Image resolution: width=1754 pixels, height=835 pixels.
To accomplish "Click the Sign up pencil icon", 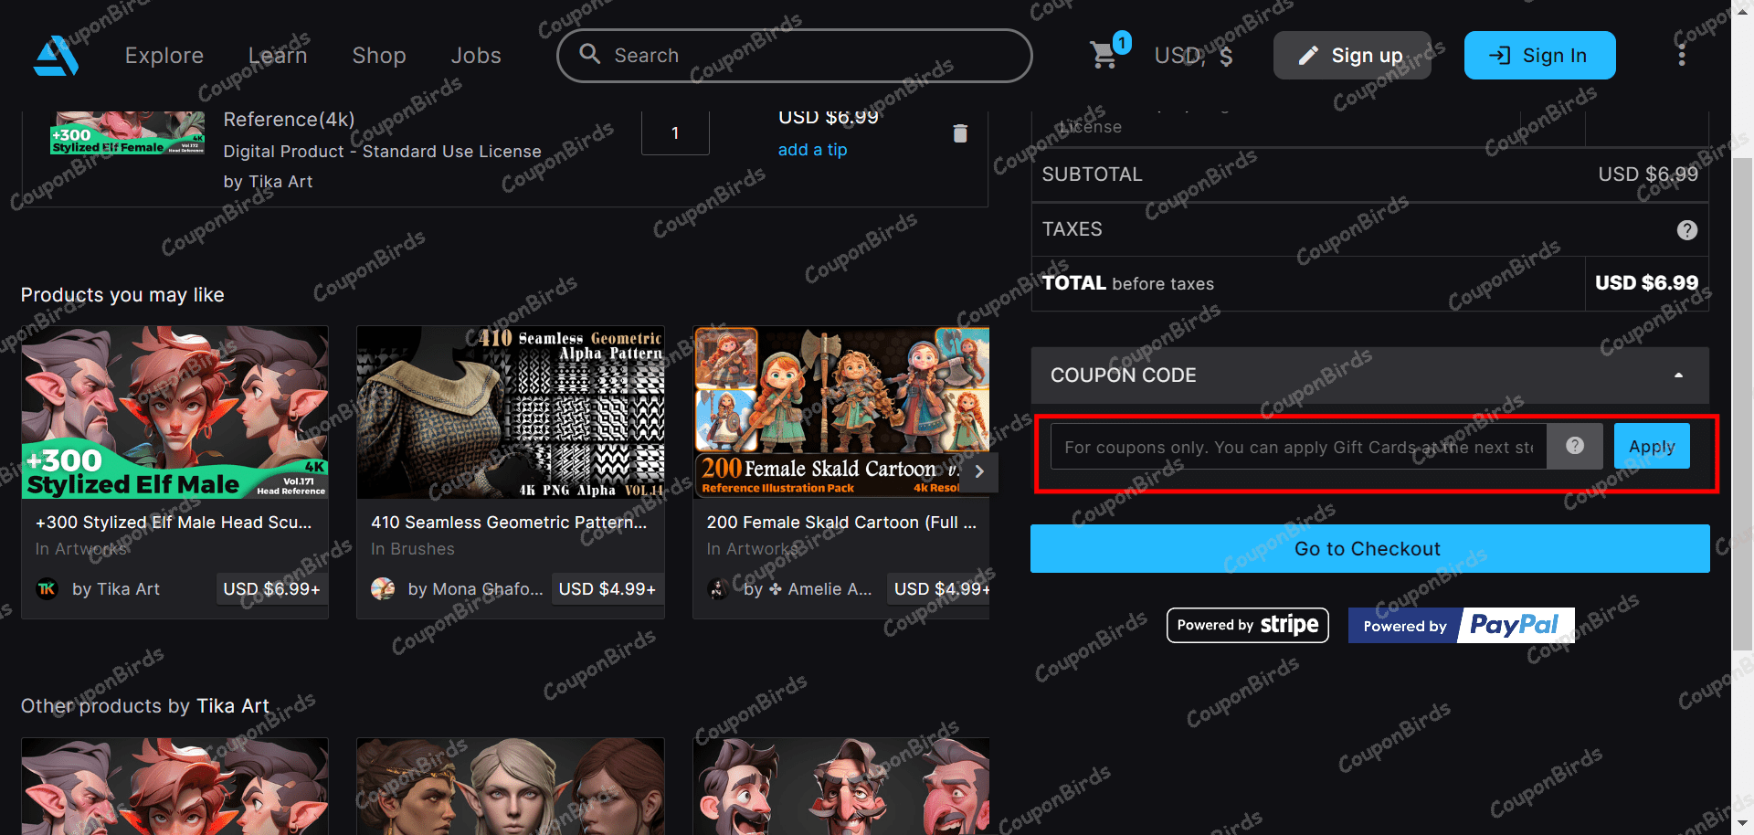I will [1306, 55].
